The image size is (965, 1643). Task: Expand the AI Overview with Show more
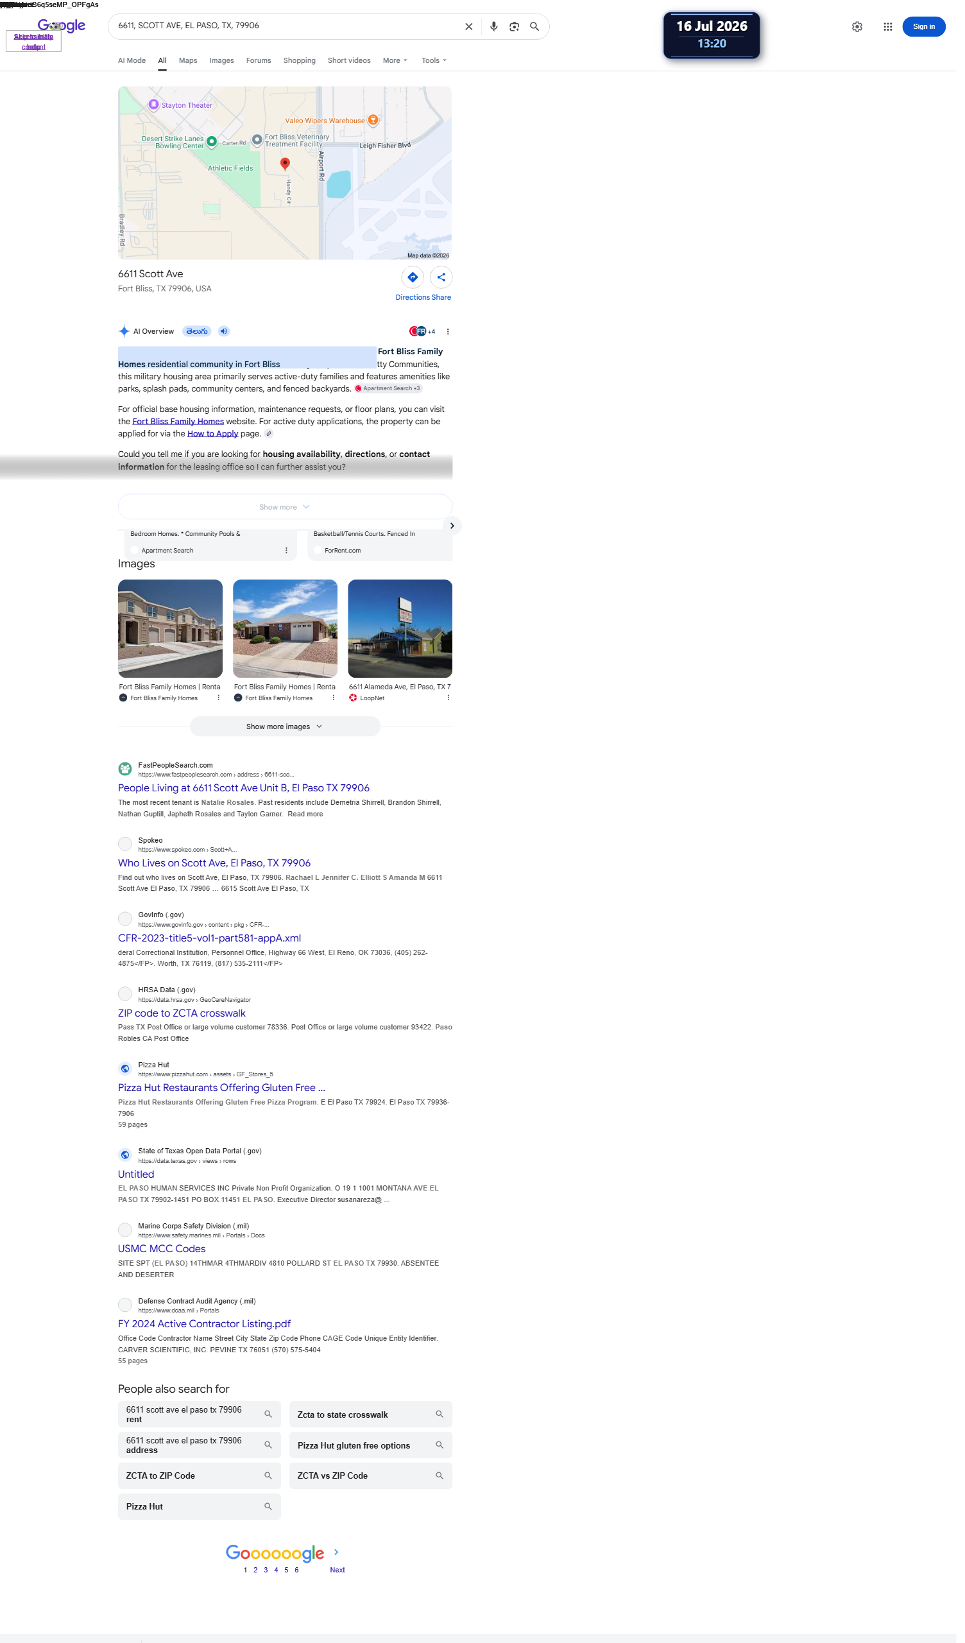[287, 511]
